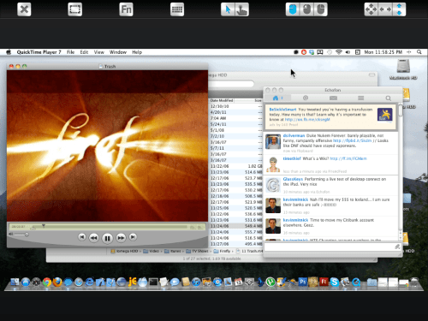This screenshot has height=321, width=428.
Task: Click the TV Shows folder in Finder path bar
Action: point(198,251)
